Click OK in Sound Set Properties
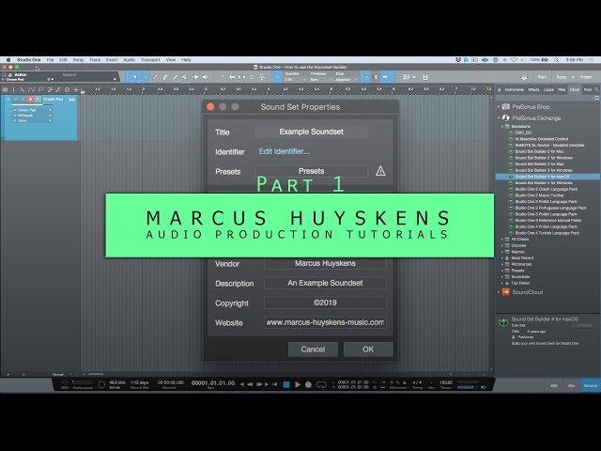601x451 pixels. [x=368, y=350]
